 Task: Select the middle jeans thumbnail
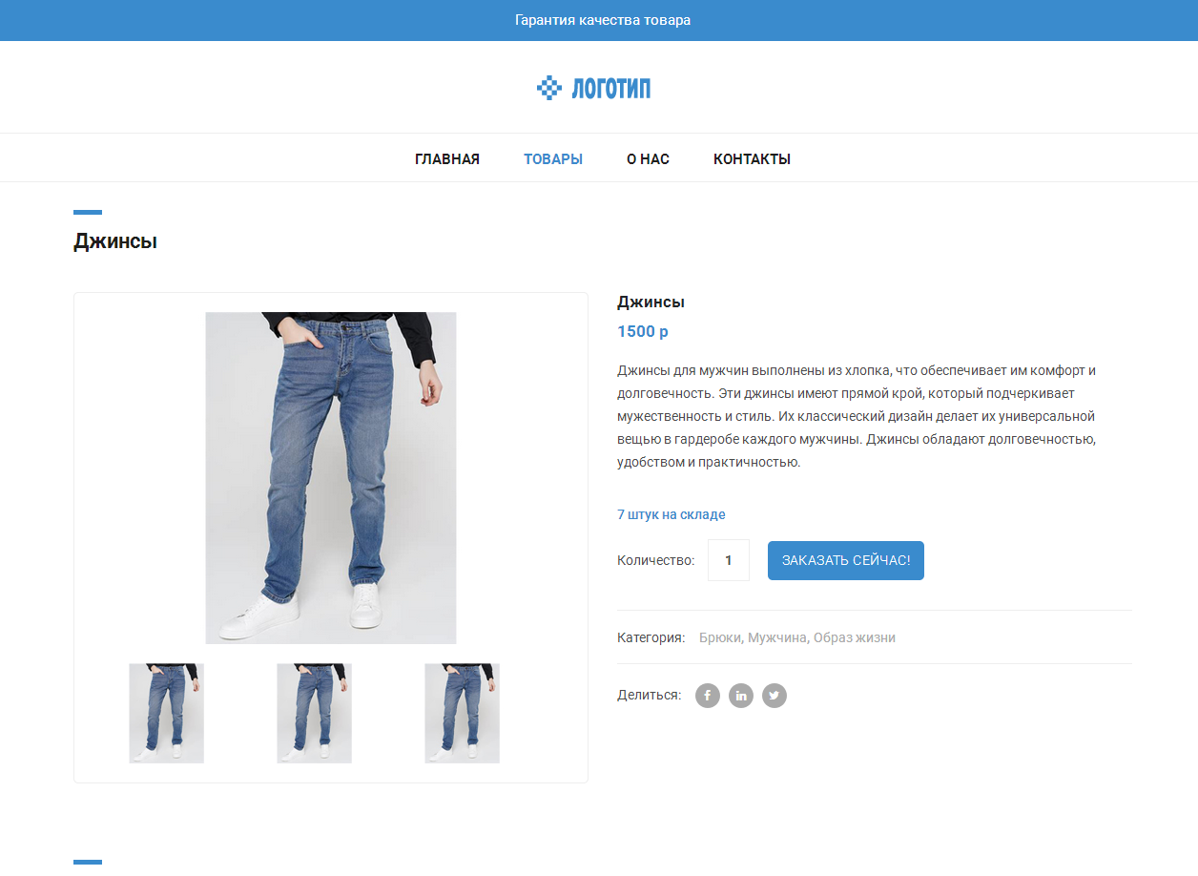pyautogui.click(x=315, y=714)
